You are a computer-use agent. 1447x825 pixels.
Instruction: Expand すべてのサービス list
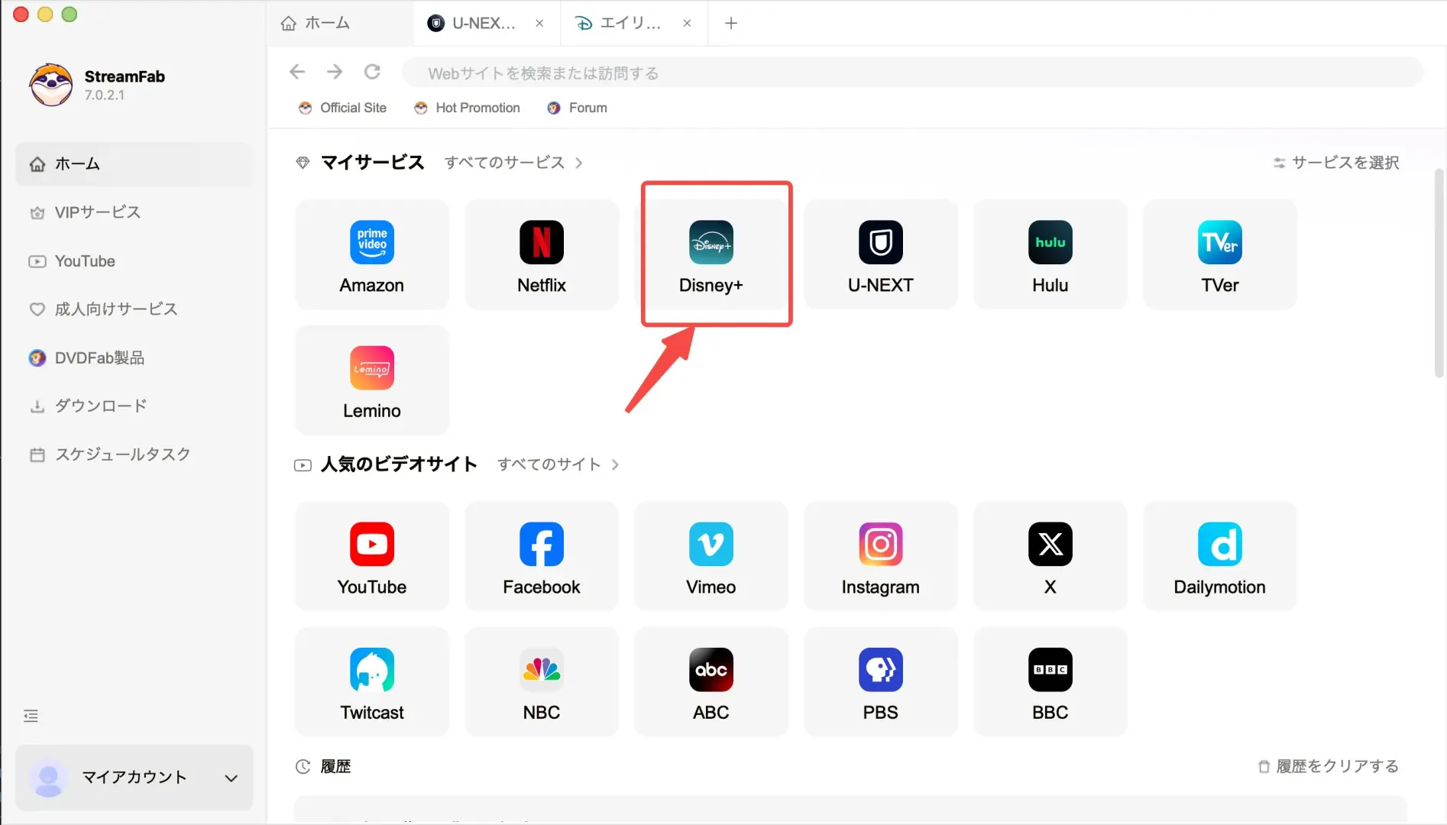pos(513,163)
